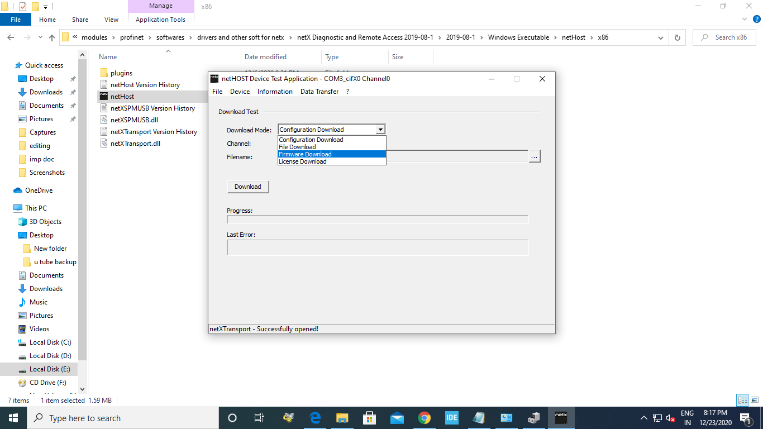Choose Configuration Download list option
The image size is (763, 429).
pyautogui.click(x=332, y=140)
